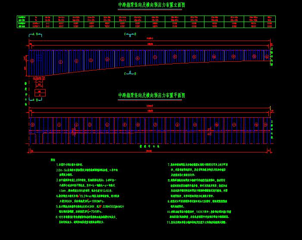Click the A–B section marker above elevation

[35, 34]
